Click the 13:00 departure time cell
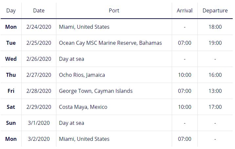Image resolution: width=235 pixels, height=149 pixels. (215, 91)
